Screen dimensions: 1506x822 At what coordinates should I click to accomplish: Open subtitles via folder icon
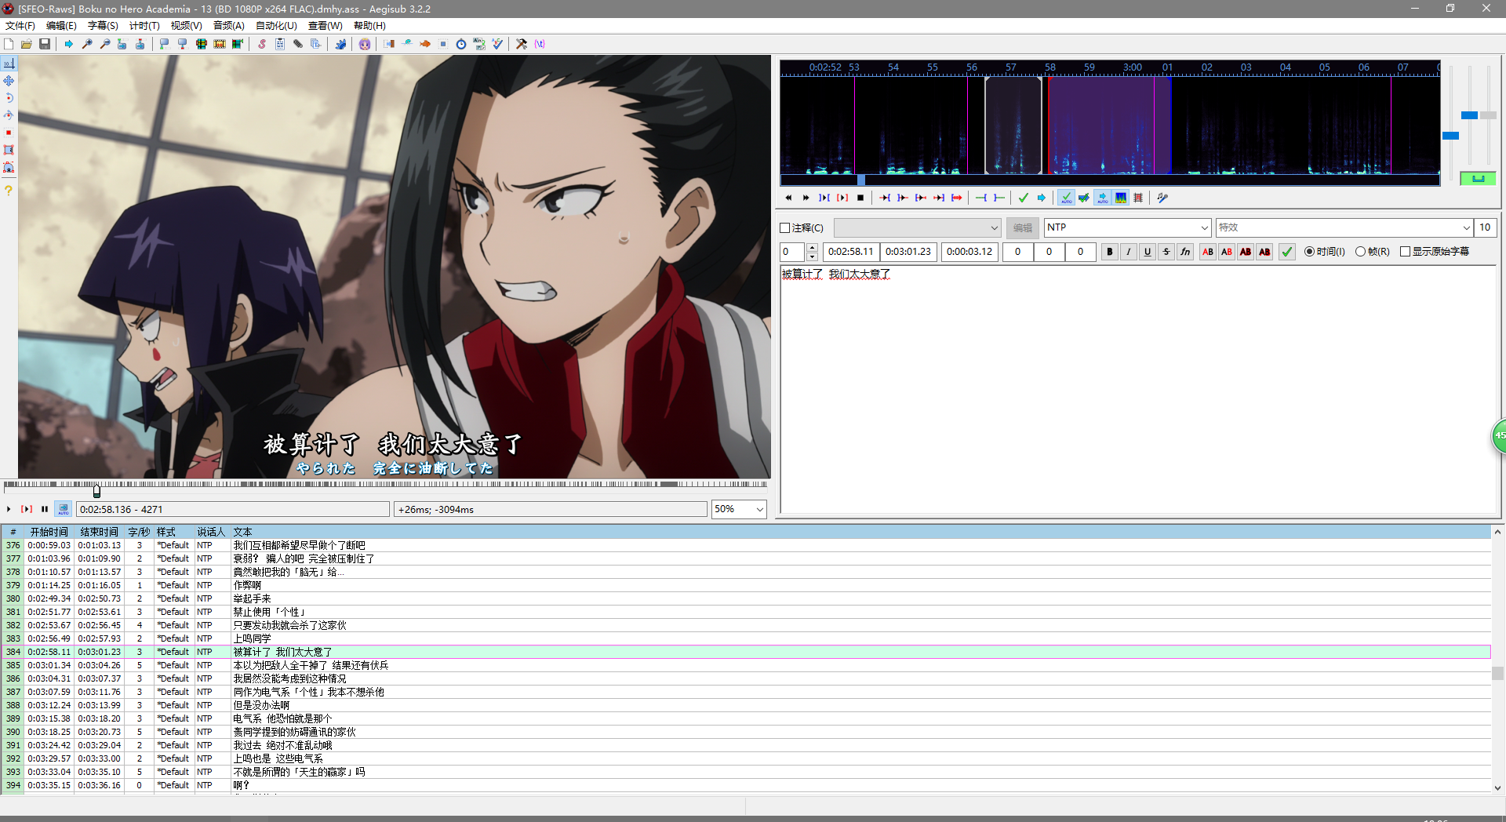click(x=27, y=44)
